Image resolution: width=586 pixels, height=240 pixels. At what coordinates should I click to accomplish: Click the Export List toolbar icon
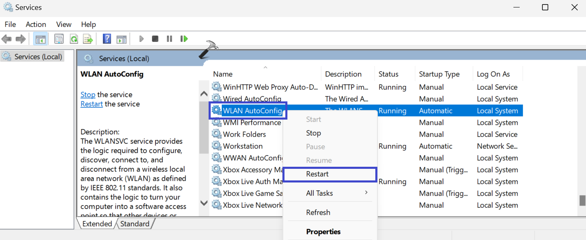(88, 39)
